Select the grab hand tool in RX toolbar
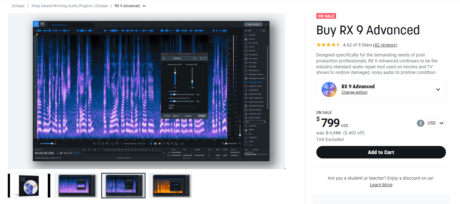 click(117, 143)
